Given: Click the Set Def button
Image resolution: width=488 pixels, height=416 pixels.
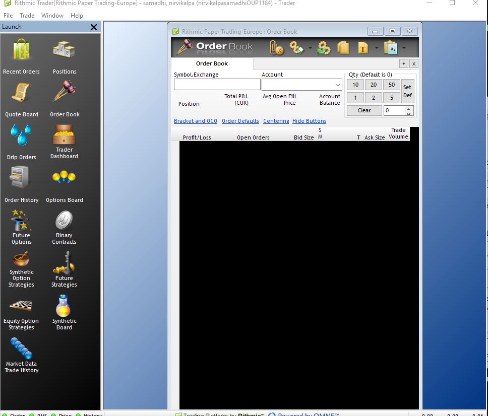Looking at the screenshot, I should (407, 91).
